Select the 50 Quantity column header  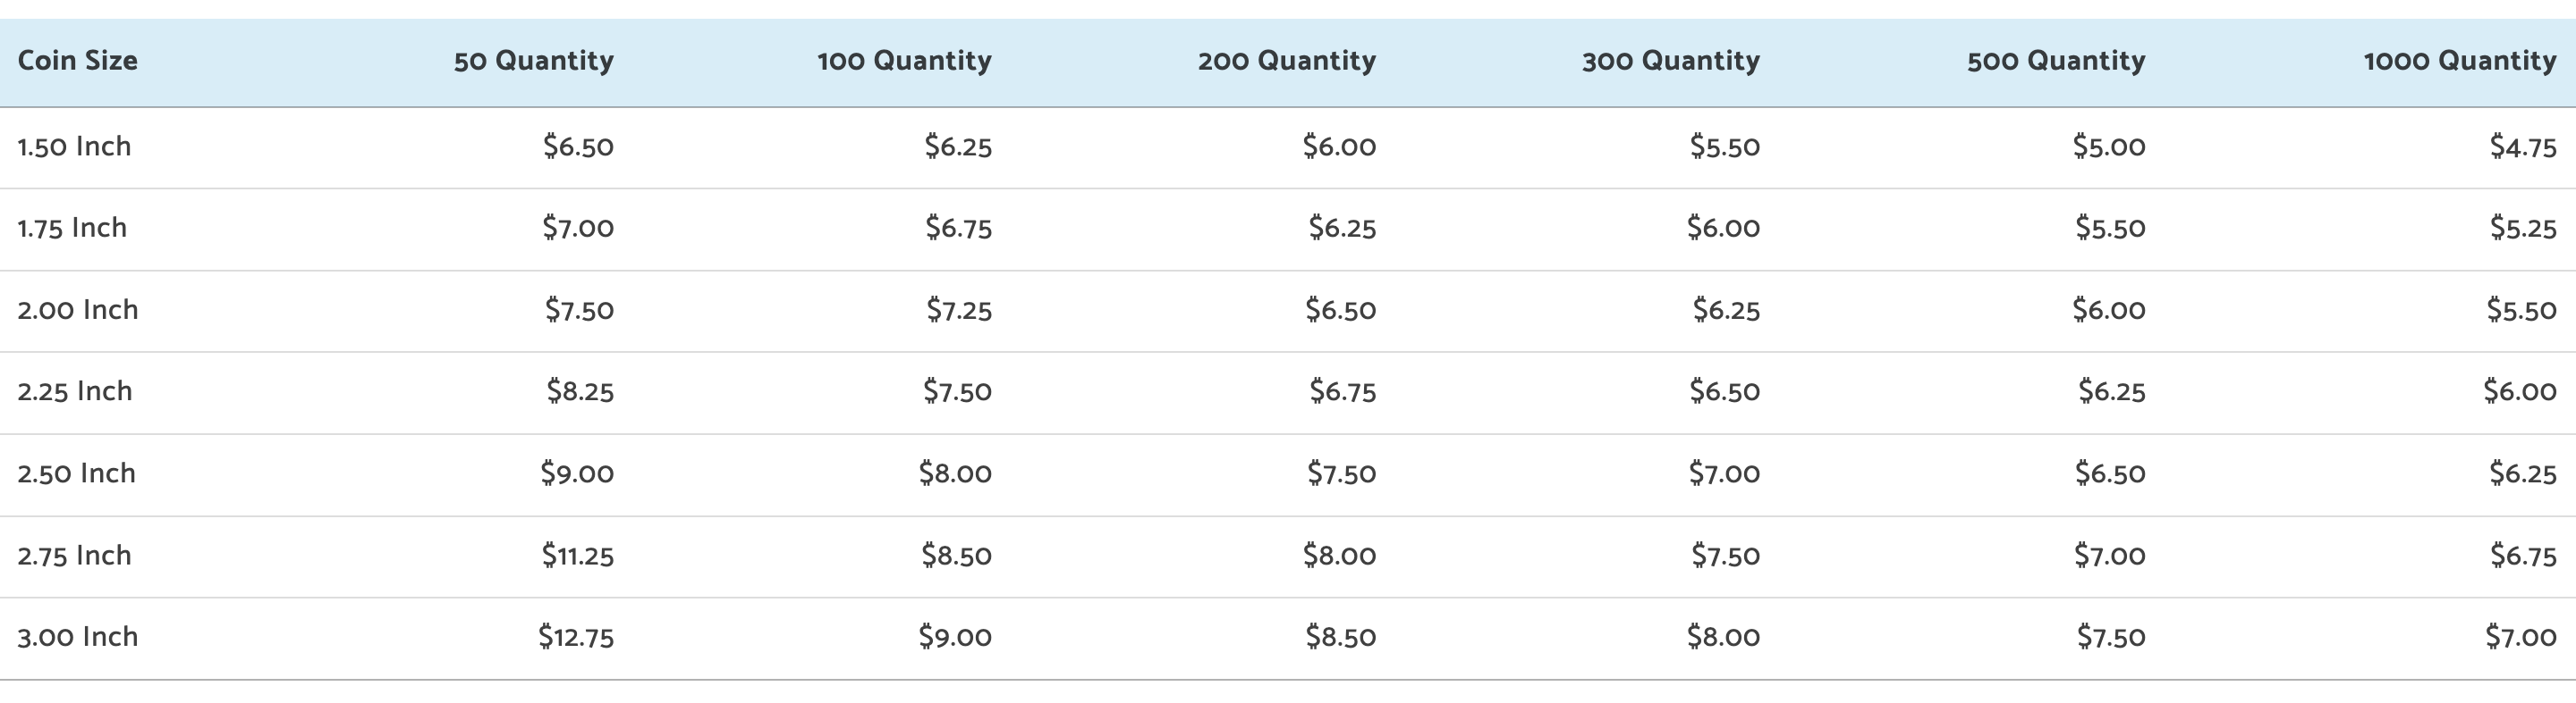[533, 61]
